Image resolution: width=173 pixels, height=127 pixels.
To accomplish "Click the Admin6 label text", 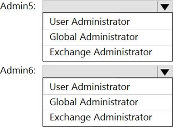I will [18, 70].
